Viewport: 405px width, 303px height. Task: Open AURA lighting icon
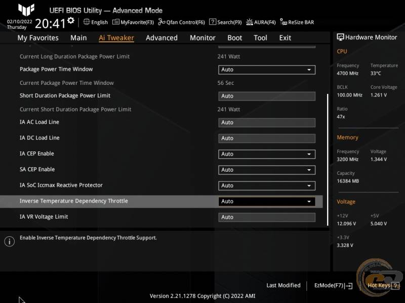(249, 22)
